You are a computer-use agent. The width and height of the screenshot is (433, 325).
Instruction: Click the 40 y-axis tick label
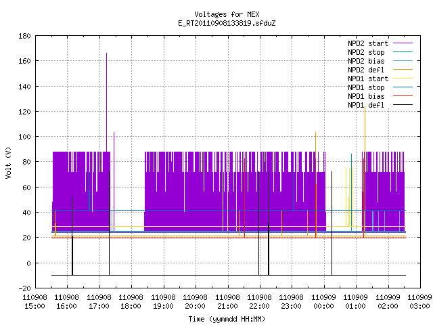[26, 213]
